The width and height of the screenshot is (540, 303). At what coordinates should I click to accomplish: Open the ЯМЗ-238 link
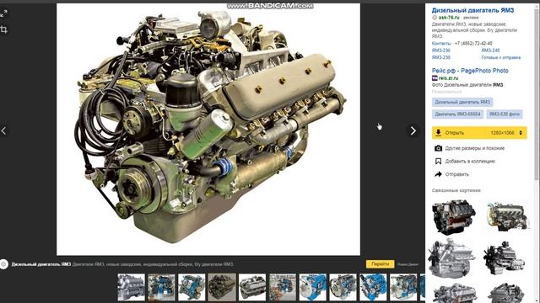[x=440, y=57]
